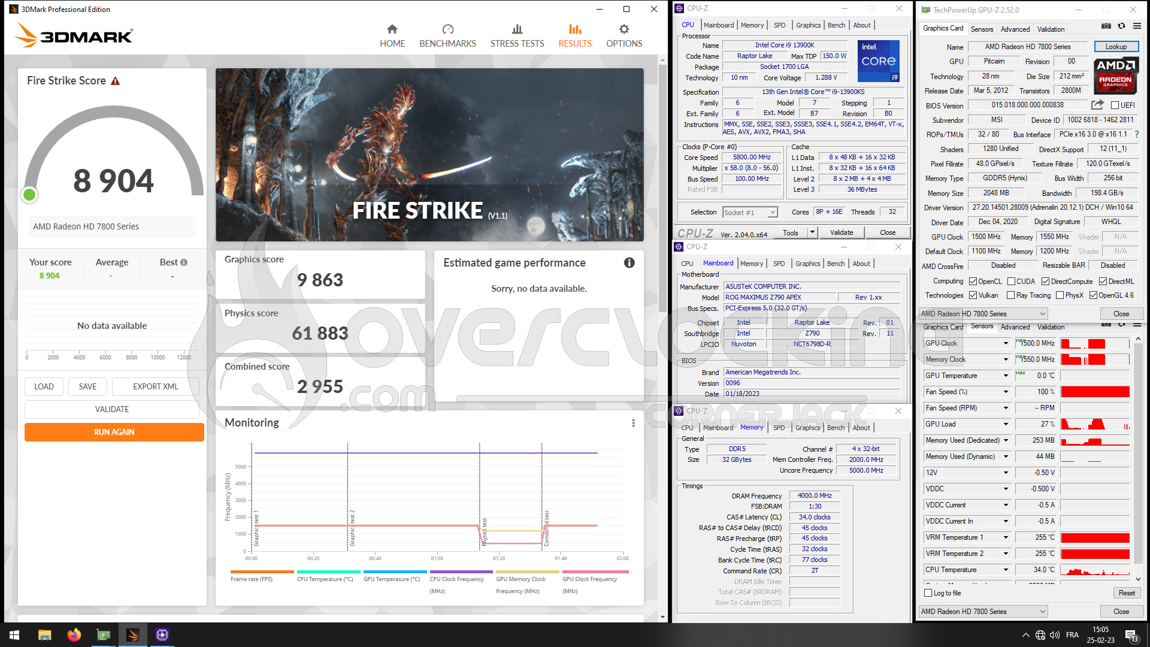Switch to Mainboard tab in top CPU-Z window
This screenshot has height=647, width=1150.
point(719,25)
